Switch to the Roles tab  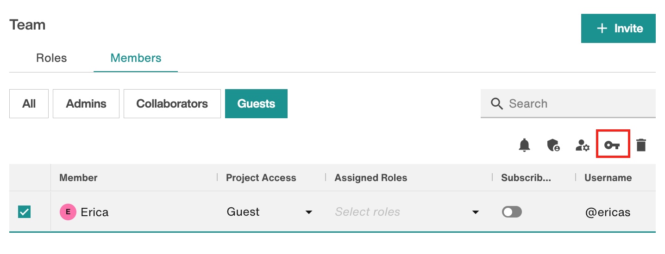pos(51,58)
